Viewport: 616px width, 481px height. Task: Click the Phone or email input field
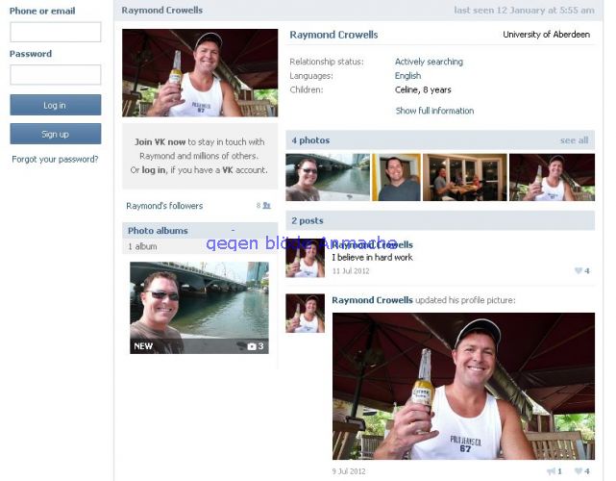click(55, 32)
